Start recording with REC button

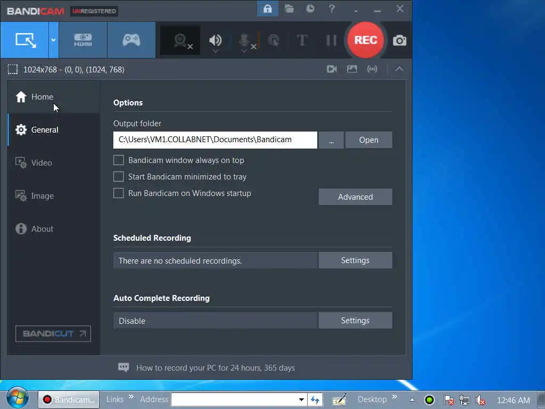coord(366,39)
